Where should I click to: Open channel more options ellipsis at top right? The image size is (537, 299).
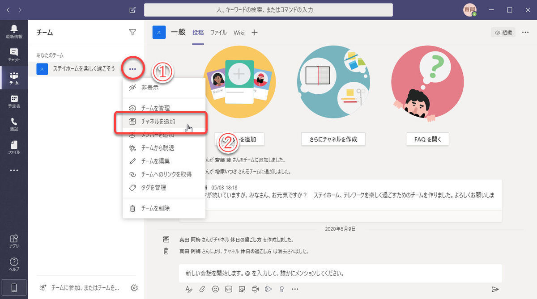point(525,32)
